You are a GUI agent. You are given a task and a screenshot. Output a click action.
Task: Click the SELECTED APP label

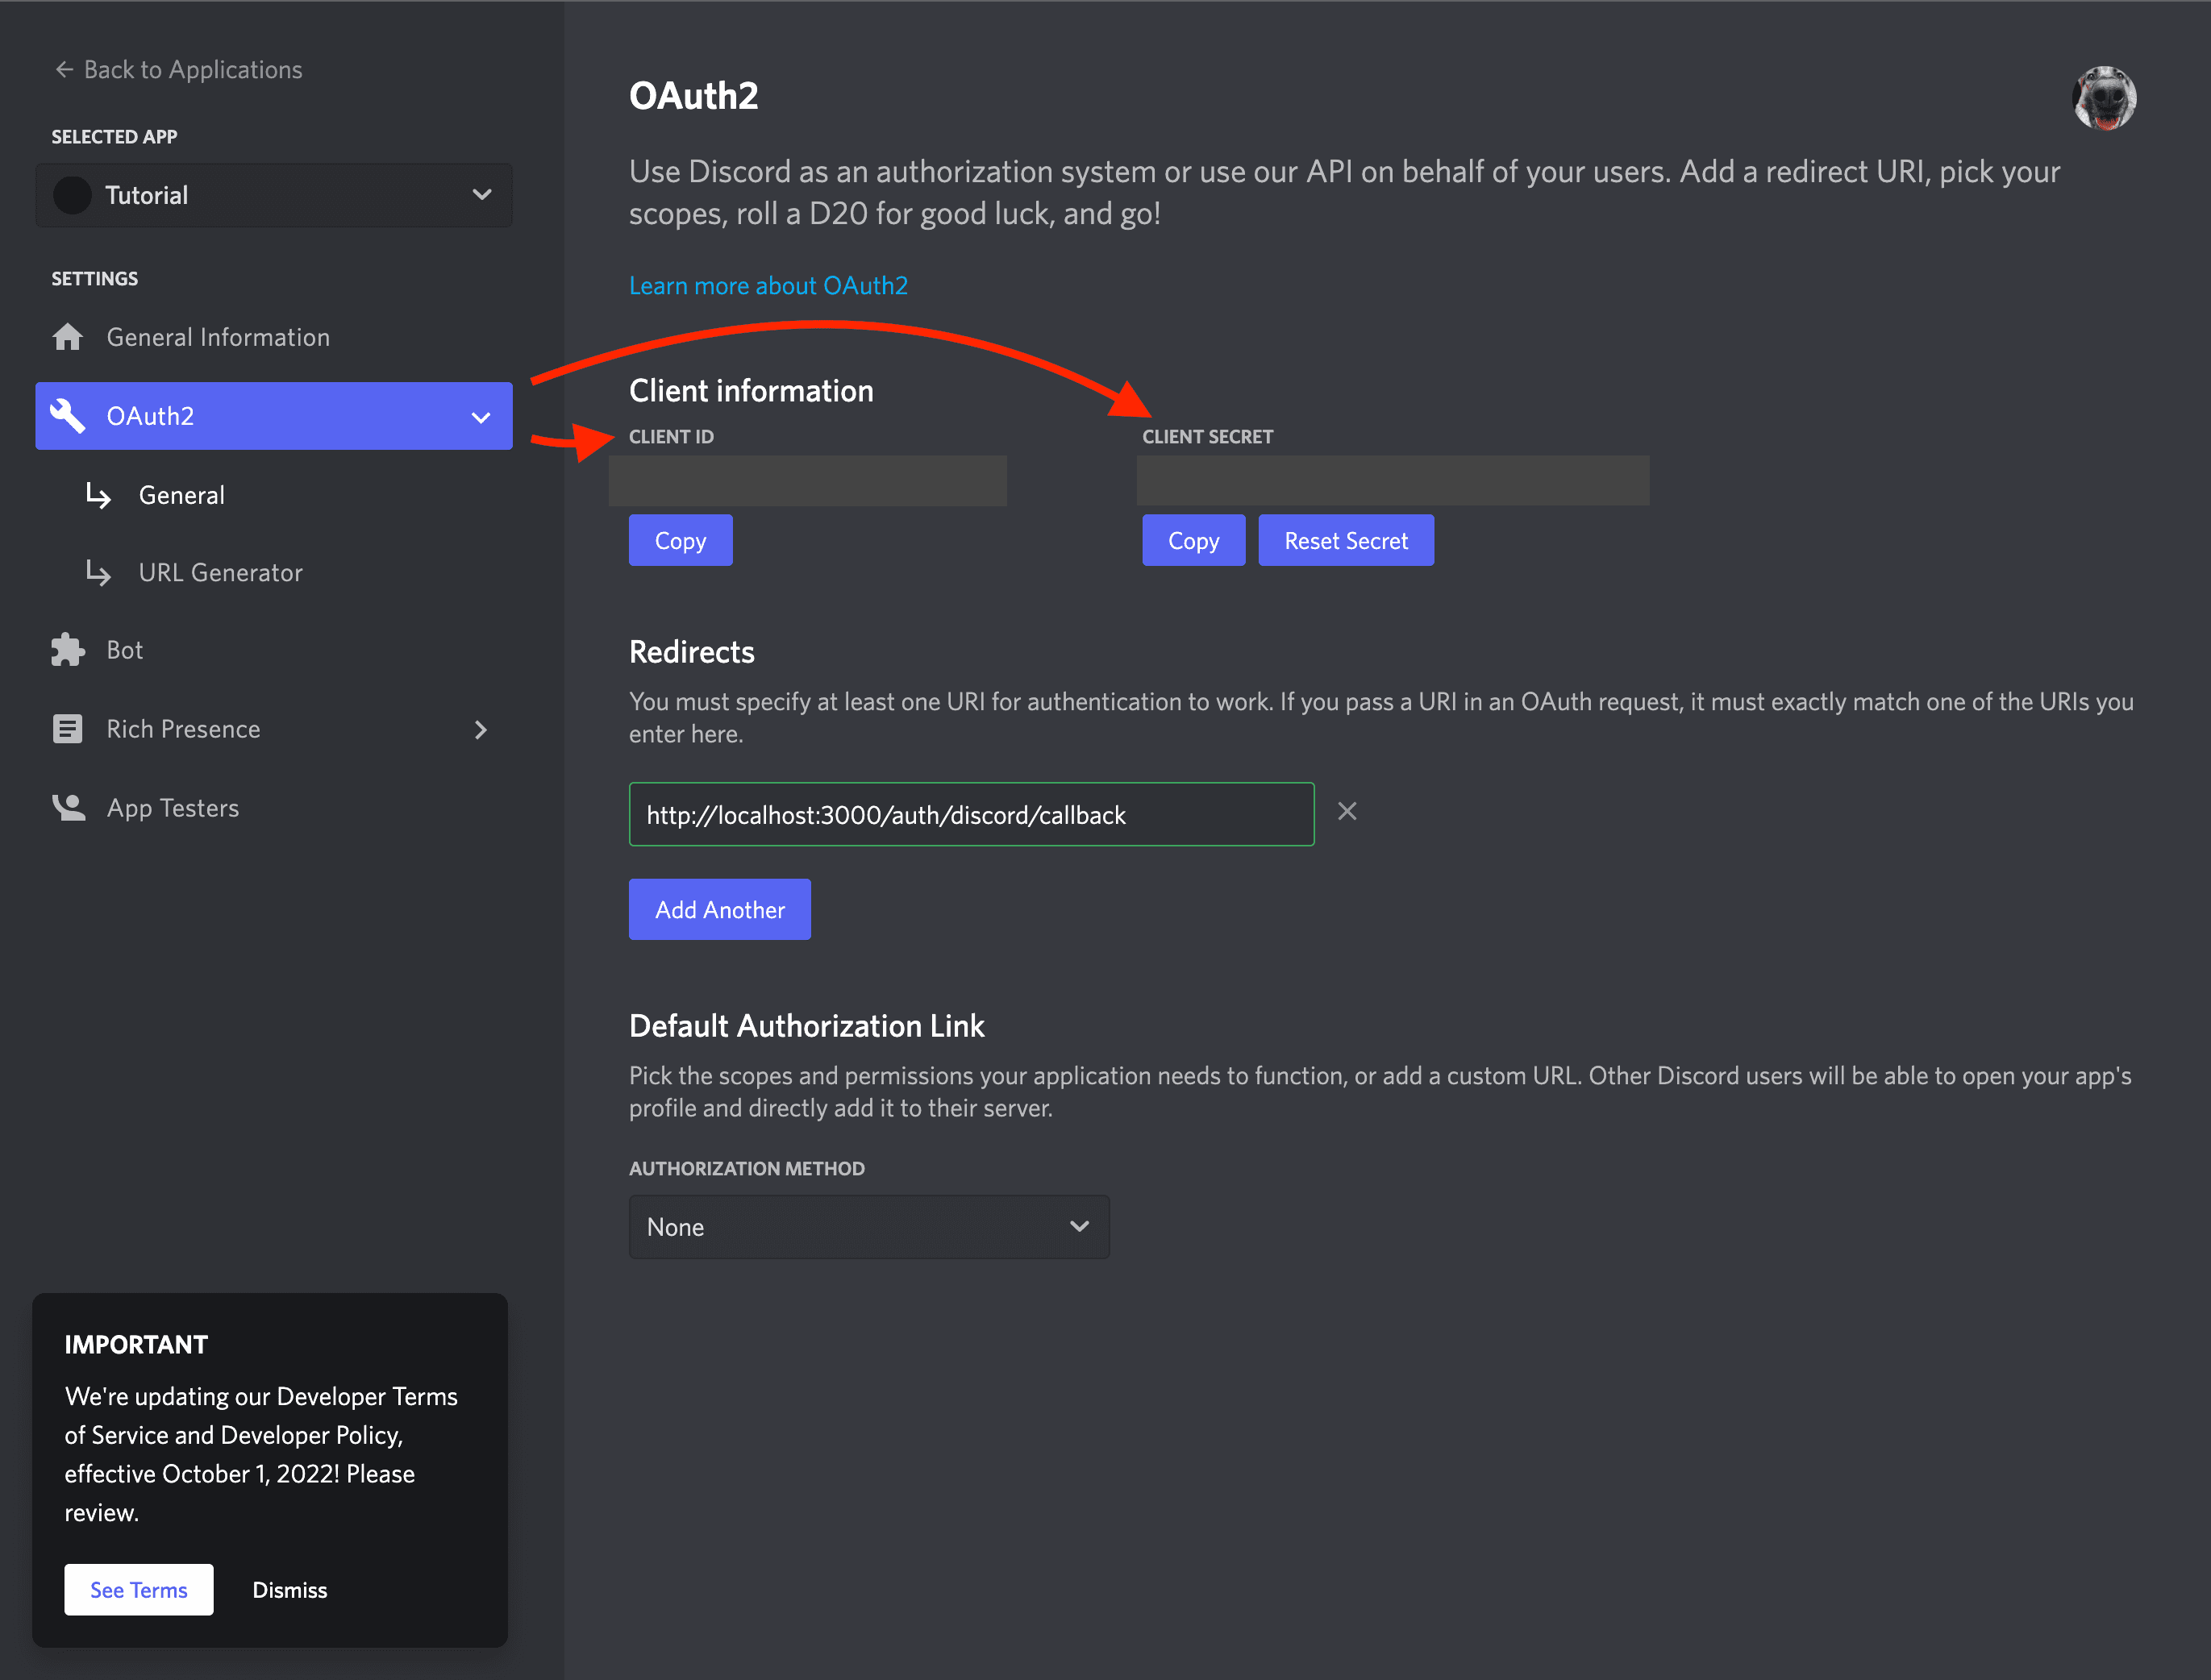pyautogui.click(x=114, y=137)
